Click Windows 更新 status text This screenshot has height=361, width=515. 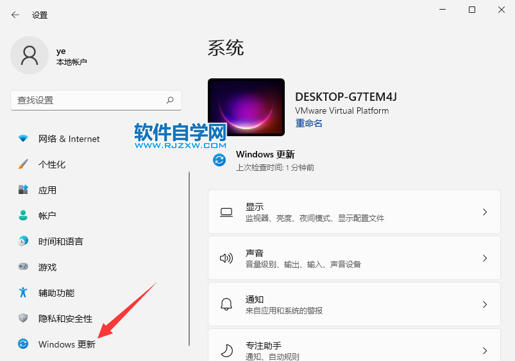266,154
